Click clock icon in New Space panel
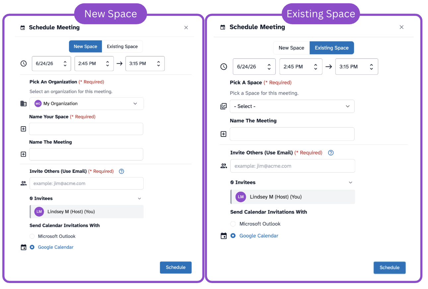This screenshot has height=289, width=428. pos(24,63)
